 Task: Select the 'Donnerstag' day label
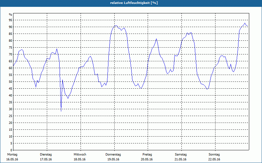[x=113, y=155]
